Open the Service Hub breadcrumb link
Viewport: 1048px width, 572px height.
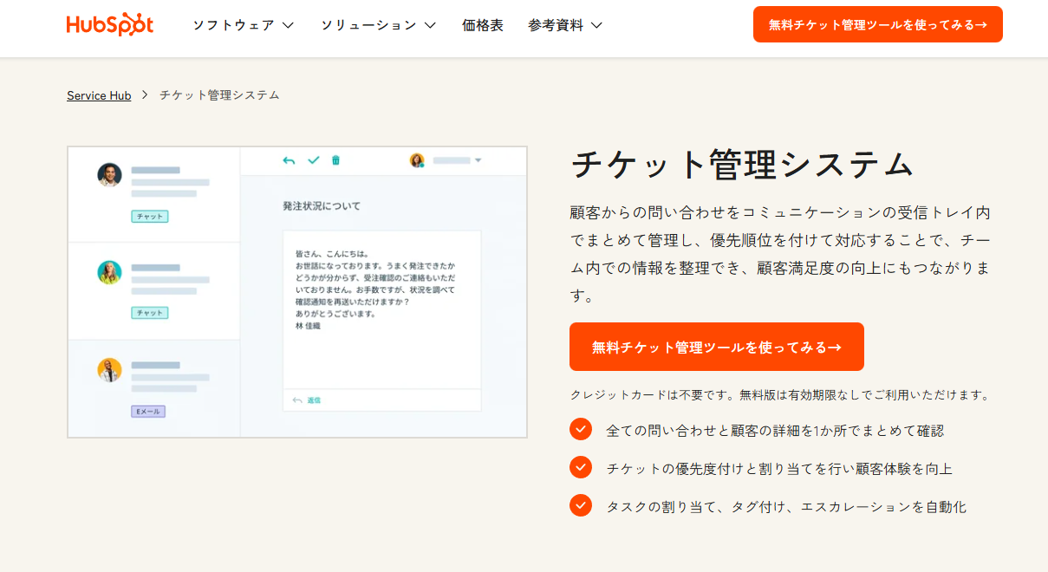pyautogui.click(x=99, y=95)
